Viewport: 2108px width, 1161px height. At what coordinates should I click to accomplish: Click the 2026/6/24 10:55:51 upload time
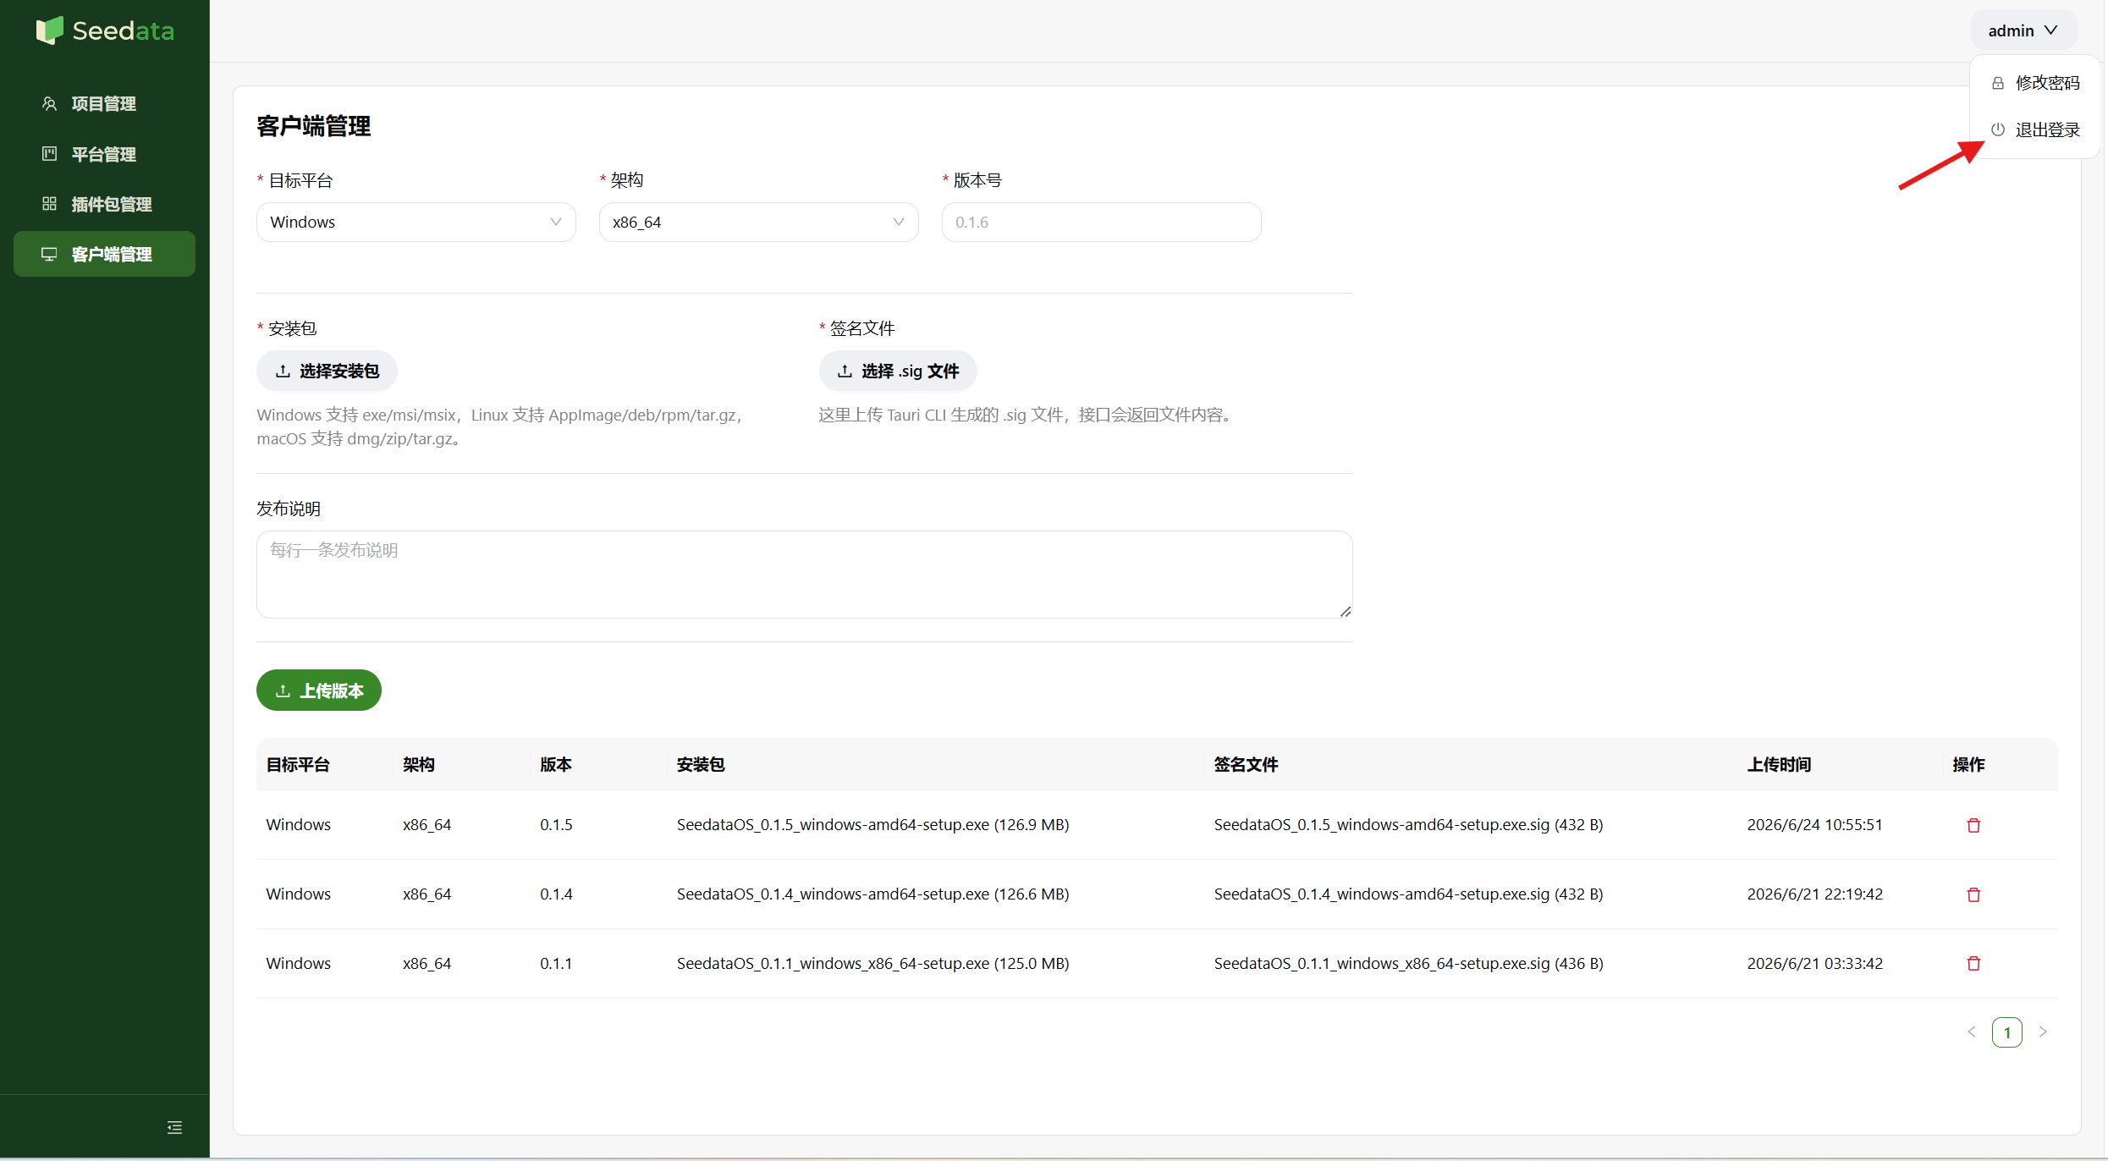(1814, 825)
